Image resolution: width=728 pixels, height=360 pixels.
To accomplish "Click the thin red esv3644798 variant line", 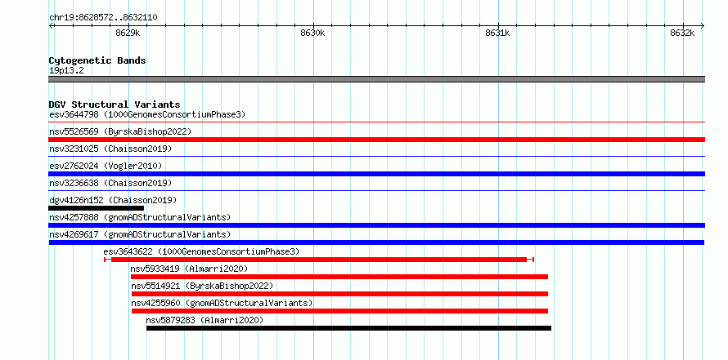I will click(376, 122).
